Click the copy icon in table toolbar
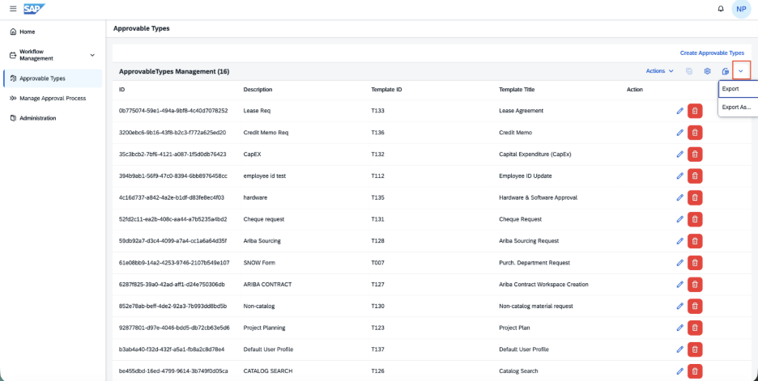 coord(689,71)
